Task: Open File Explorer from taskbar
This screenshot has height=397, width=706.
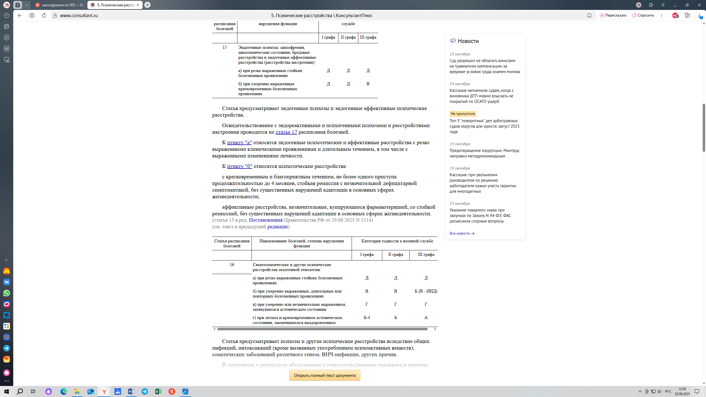Action: tap(77, 391)
